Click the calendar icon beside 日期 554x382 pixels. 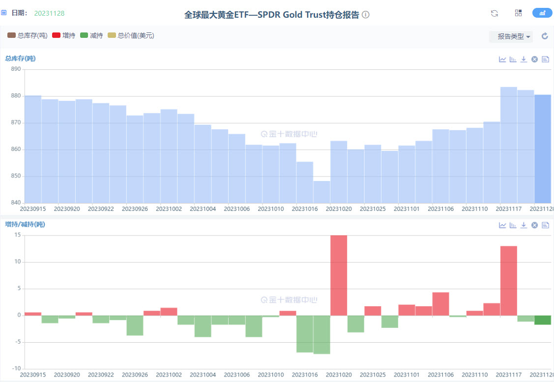[x=3, y=13]
